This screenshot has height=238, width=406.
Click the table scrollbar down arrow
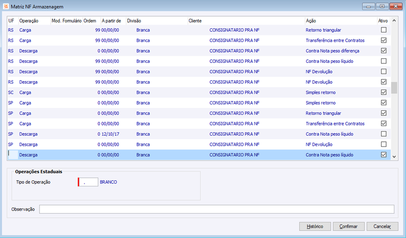point(394,156)
